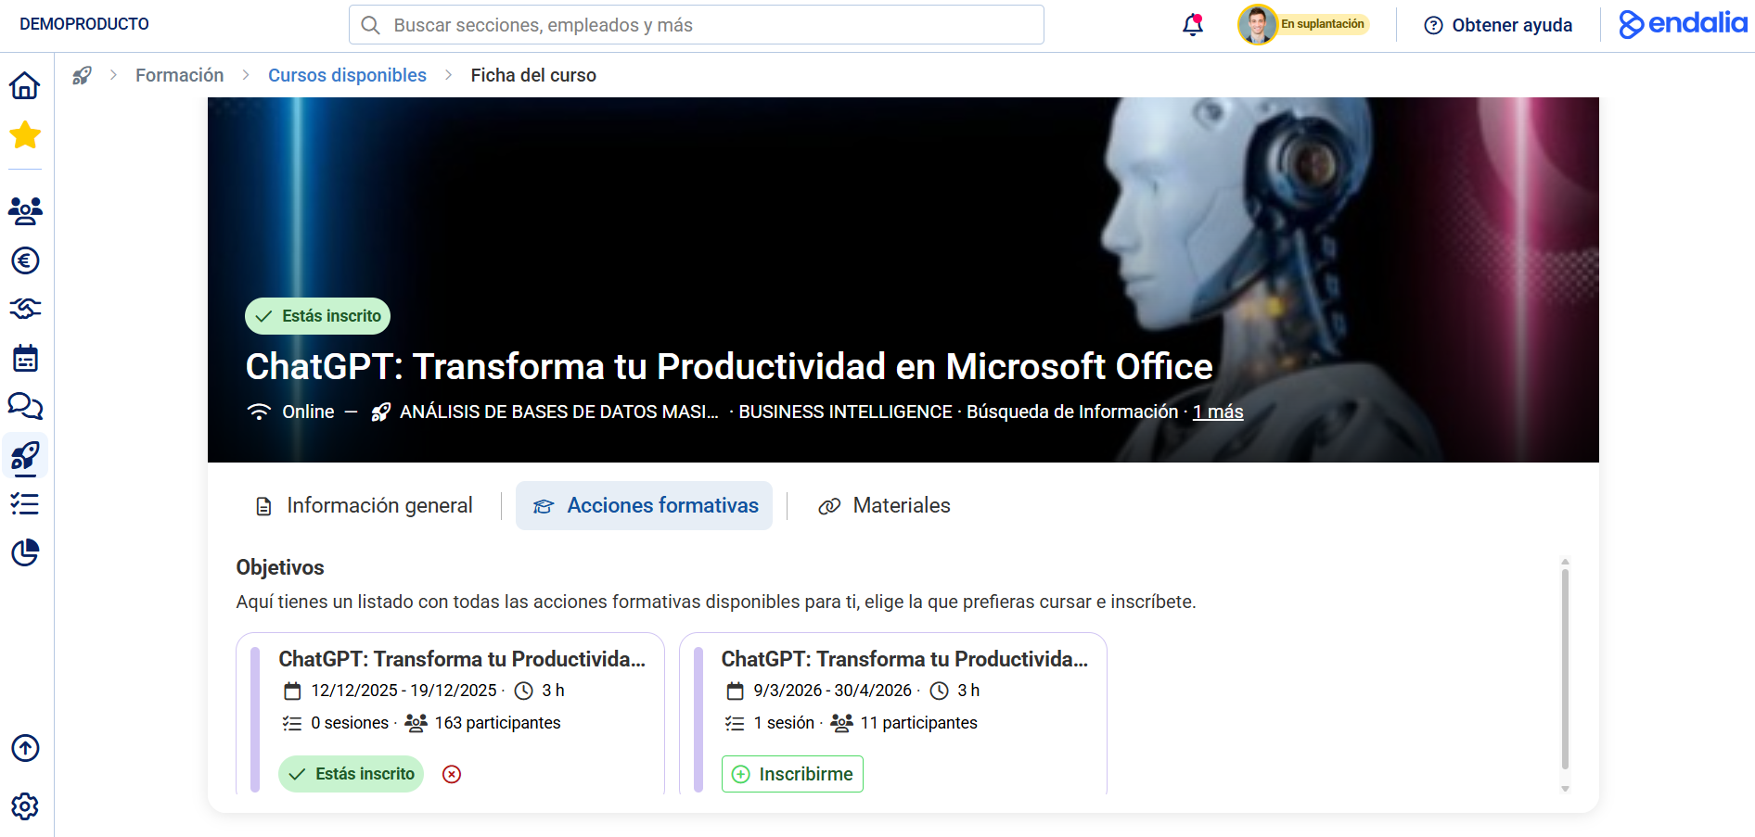Open the chat bubbles icon in sidebar
The image size is (1755, 837).
click(25, 406)
